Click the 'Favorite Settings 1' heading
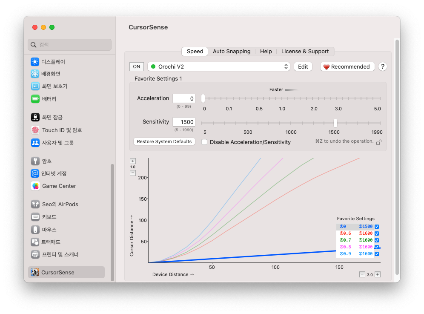This screenshot has width=424, height=314. coord(158,79)
